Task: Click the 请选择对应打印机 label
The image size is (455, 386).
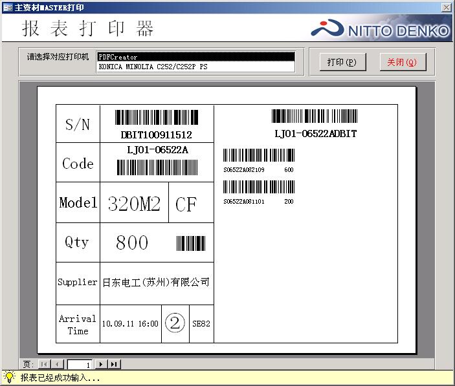Action: tap(58, 57)
